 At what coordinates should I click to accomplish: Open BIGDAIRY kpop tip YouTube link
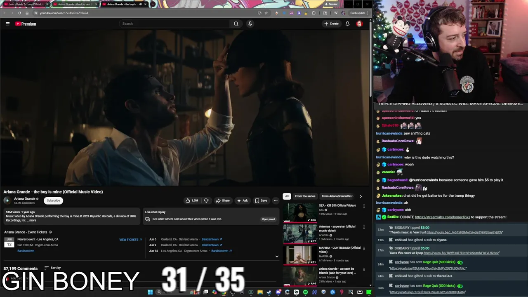click(x=461, y=253)
